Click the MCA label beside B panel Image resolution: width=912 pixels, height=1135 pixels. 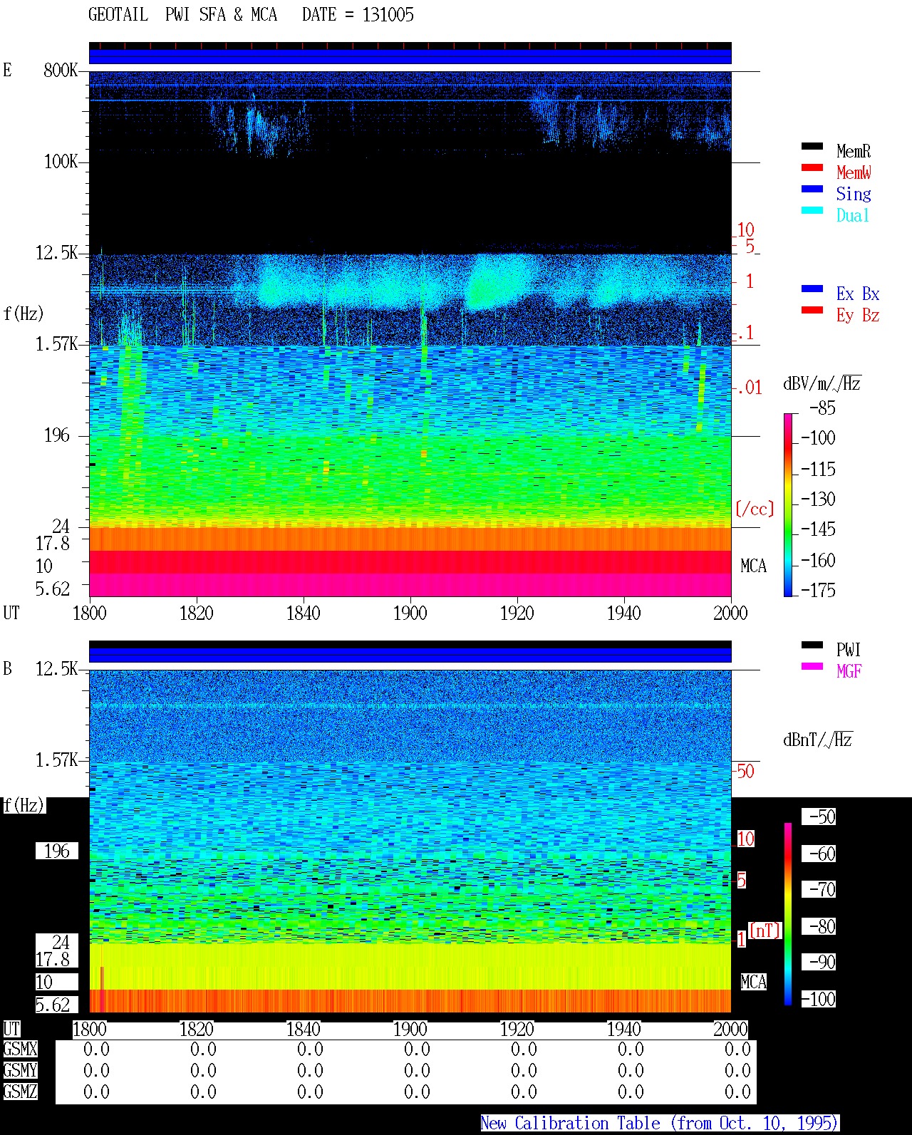753,982
